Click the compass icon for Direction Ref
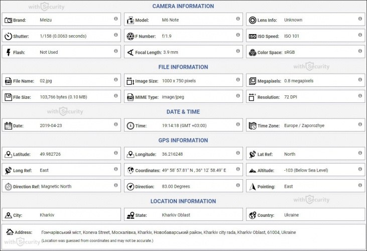This screenshot has width=367, height=251. [x=8, y=187]
